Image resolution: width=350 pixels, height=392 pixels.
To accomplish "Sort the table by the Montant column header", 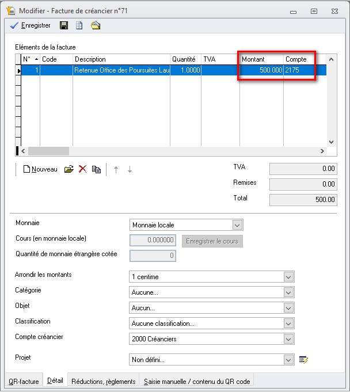I will (x=261, y=59).
